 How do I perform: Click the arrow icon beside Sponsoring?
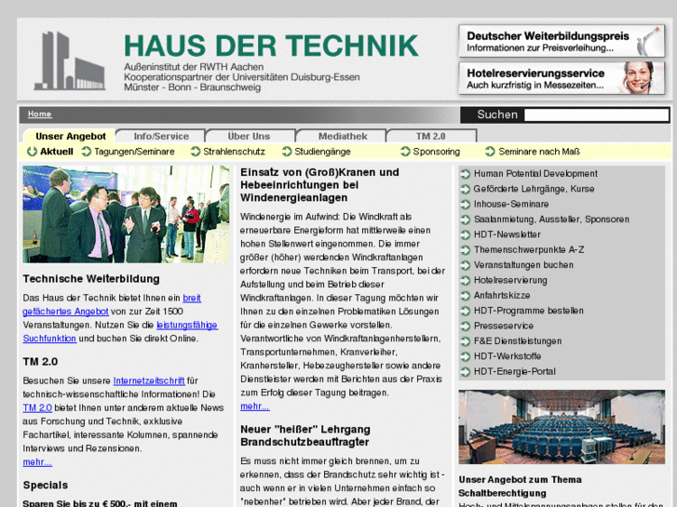405,152
